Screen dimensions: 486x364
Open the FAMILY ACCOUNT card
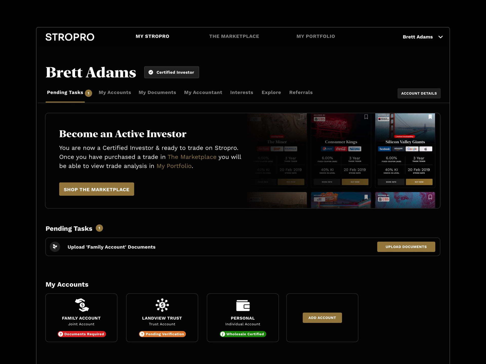tap(81, 318)
